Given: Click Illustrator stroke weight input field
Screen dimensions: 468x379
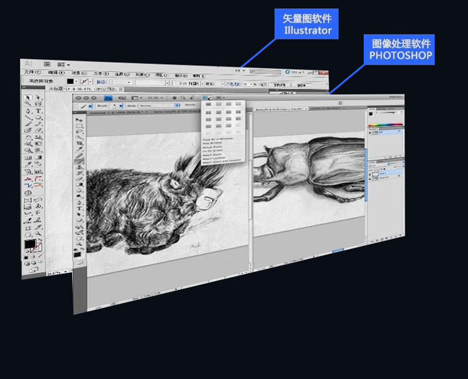Looking at the screenshot, I should pyautogui.click(x=121, y=82).
